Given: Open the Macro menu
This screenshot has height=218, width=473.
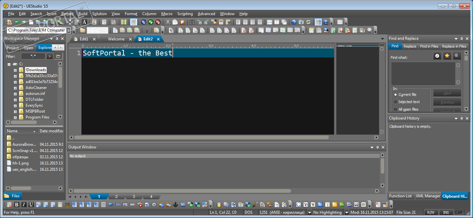Looking at the screenshot, I should (167, 14).
